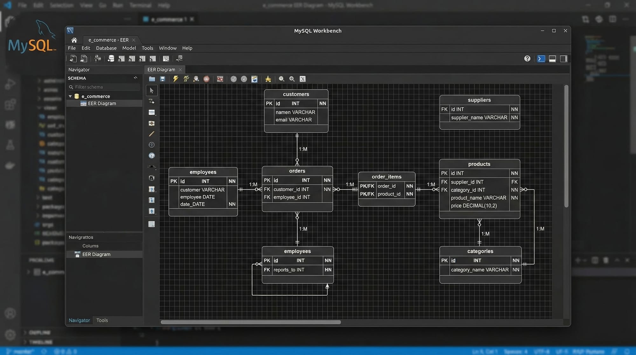
Task: Select the pencil line drawing tool
Action: [x=152, y=134]
